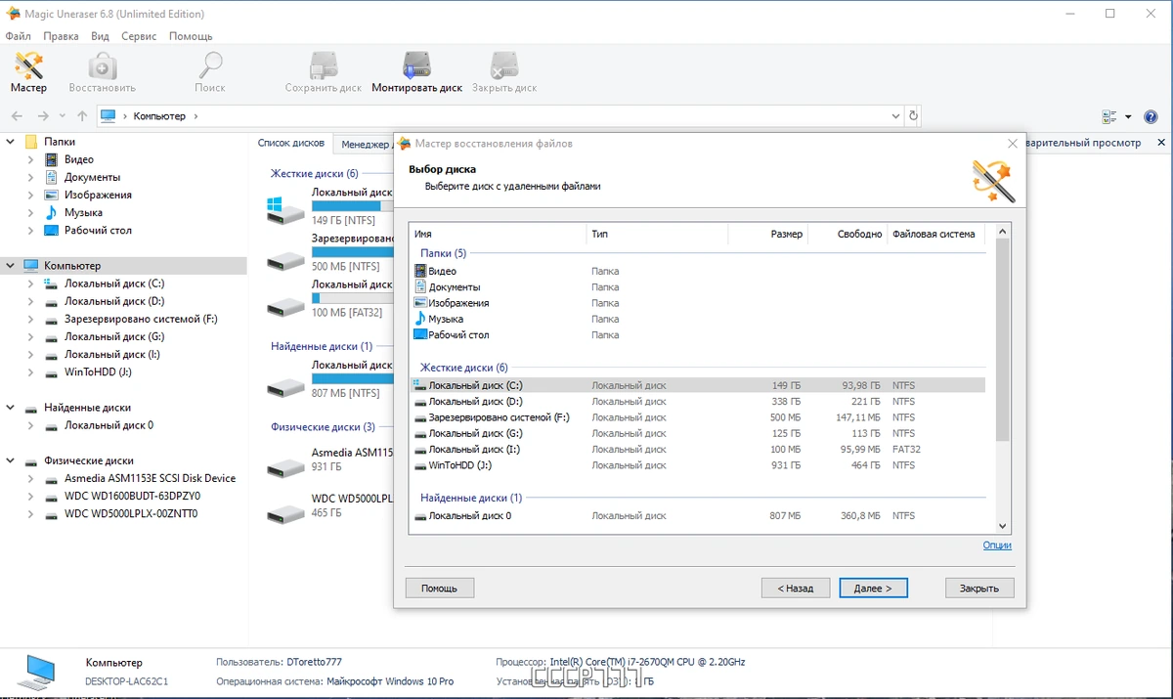This screenshot has height=699, width=1173.
Task: Expand WinToHDD (J:) in the tree
Action: click(x=30, y=372)
